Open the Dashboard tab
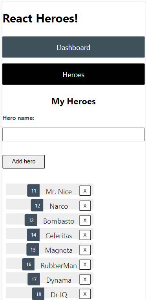This screenshot has width=146, height=300. coord(73,47)
